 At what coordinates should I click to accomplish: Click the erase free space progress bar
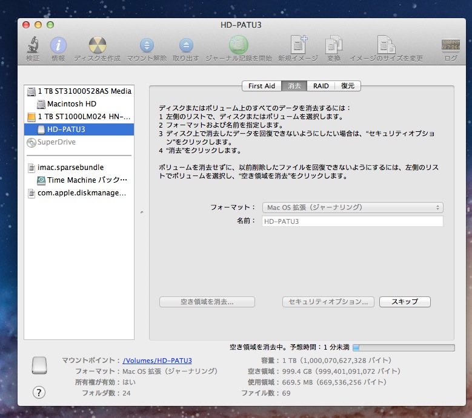pyautogui.click(x=404, y=348)
